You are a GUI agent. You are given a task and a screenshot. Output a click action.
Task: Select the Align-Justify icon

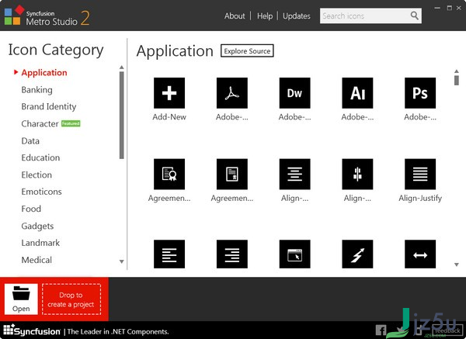pos(420,174)
